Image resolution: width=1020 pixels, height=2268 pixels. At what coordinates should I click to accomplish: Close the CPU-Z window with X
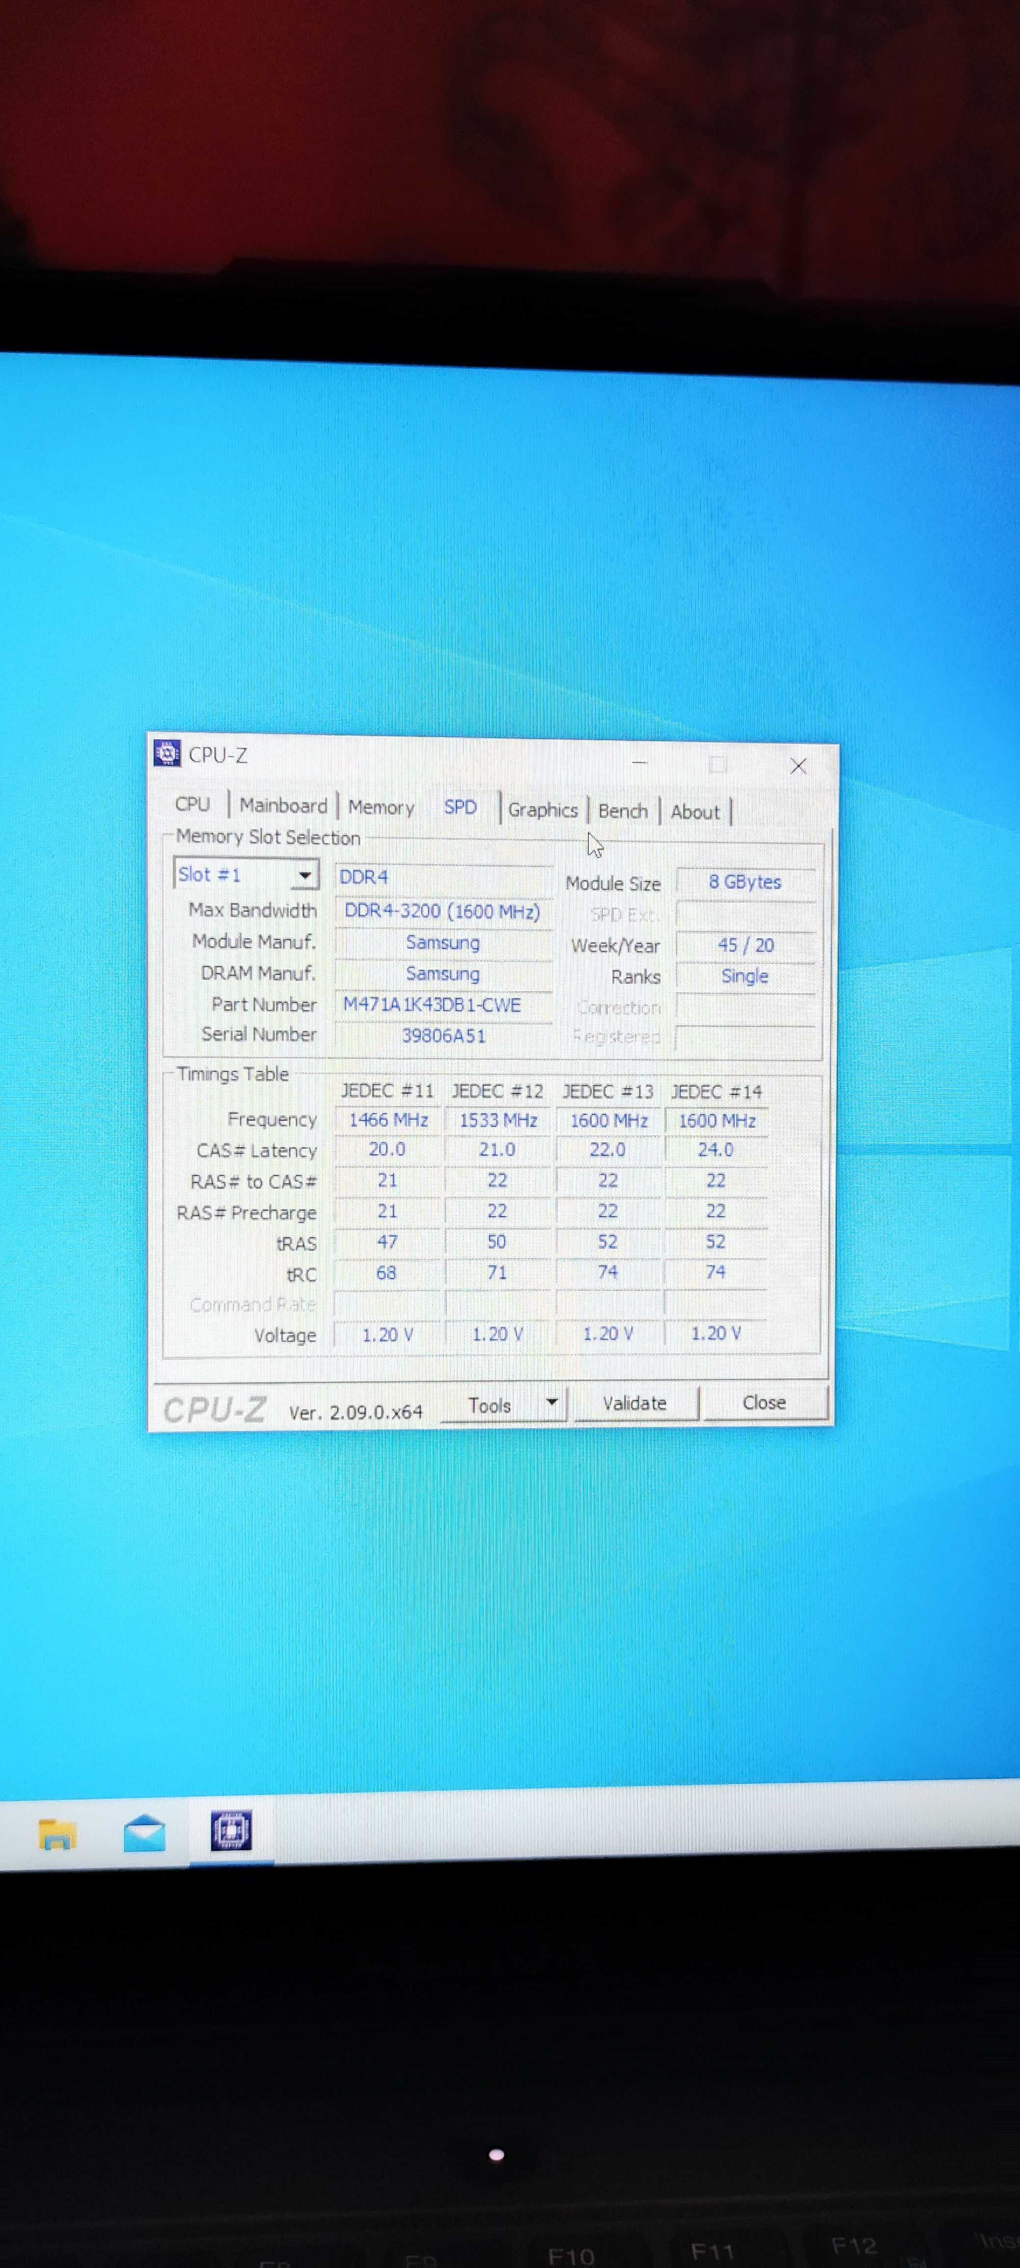pos(798,766)
